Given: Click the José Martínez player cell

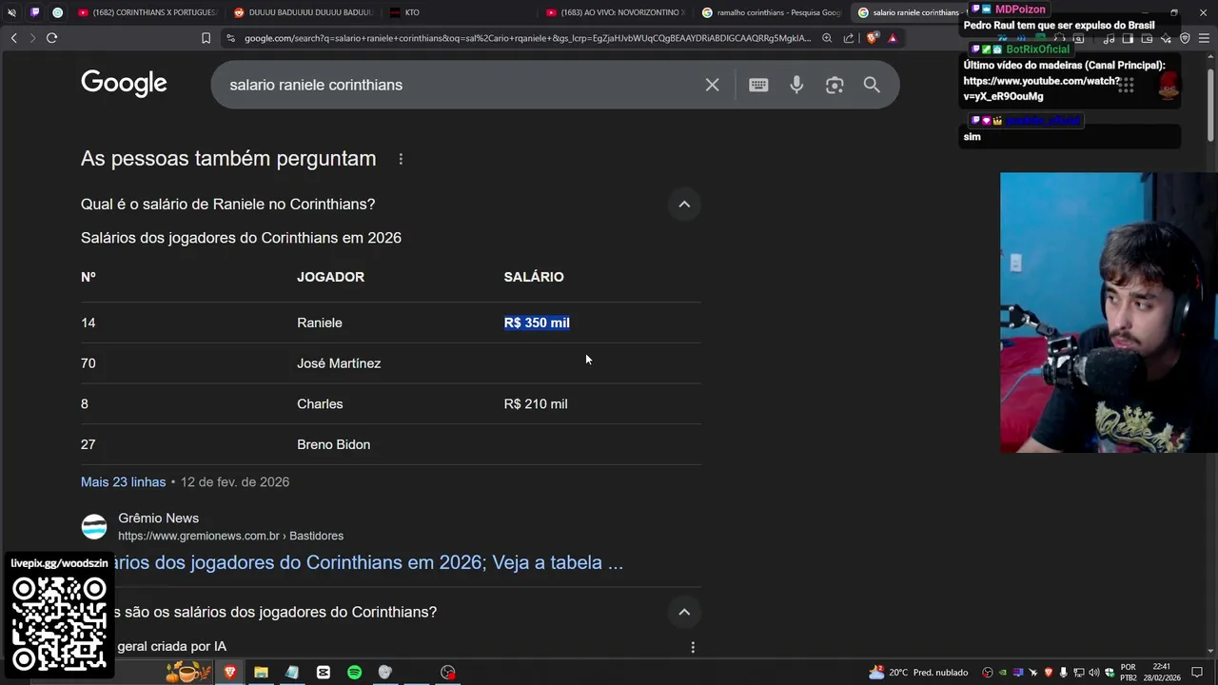Looking at the screenshot, I should pos(339,363).
